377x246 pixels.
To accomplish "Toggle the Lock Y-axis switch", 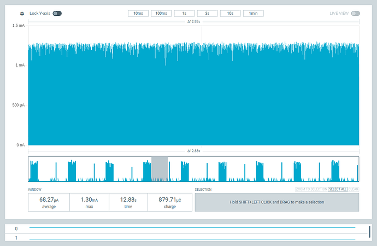I will pos(57,13).
